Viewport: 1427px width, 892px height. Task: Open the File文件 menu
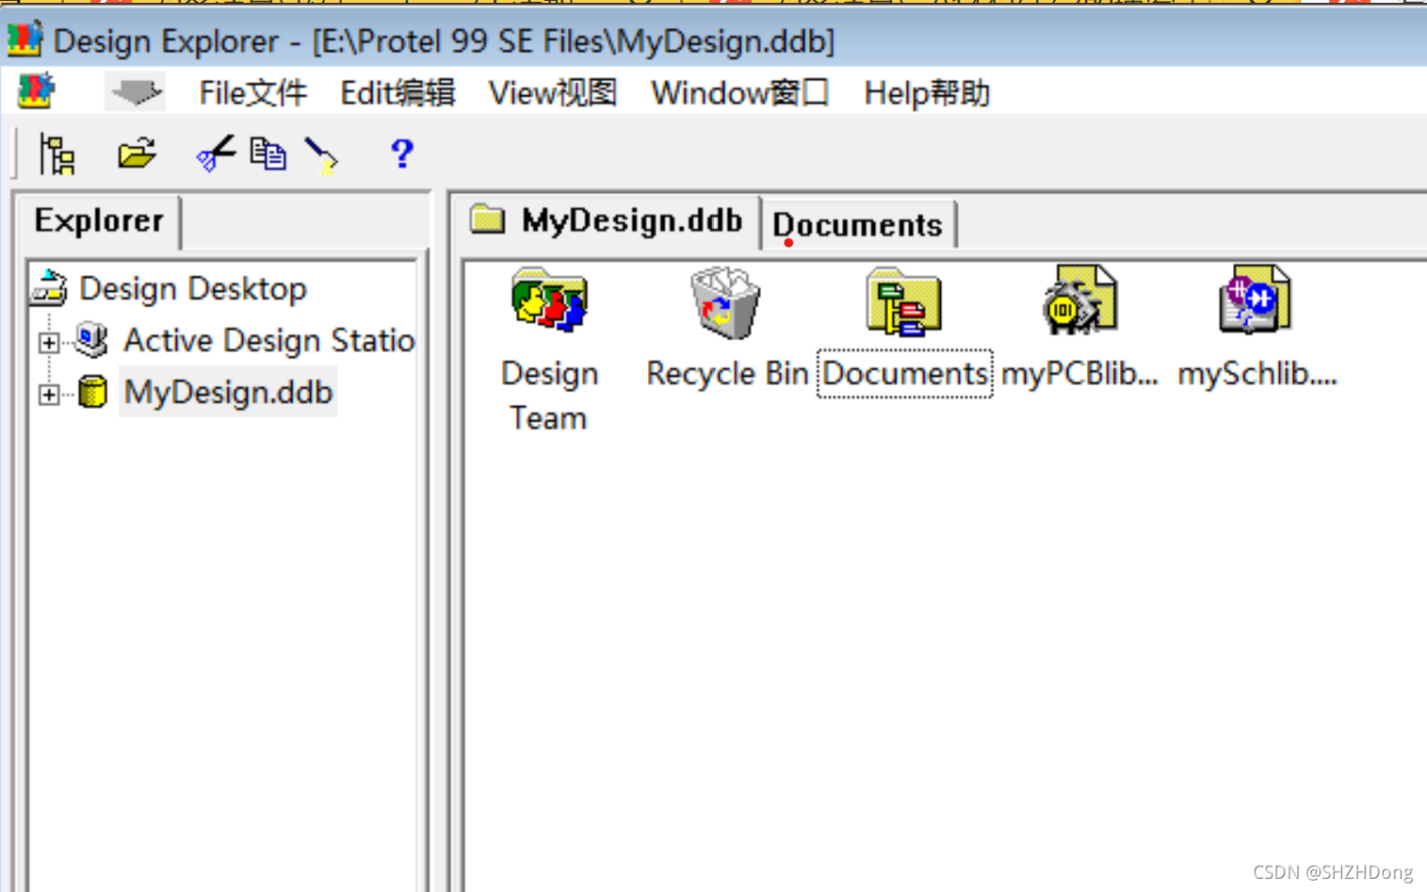pyautogui.click(x=252, y=93)
